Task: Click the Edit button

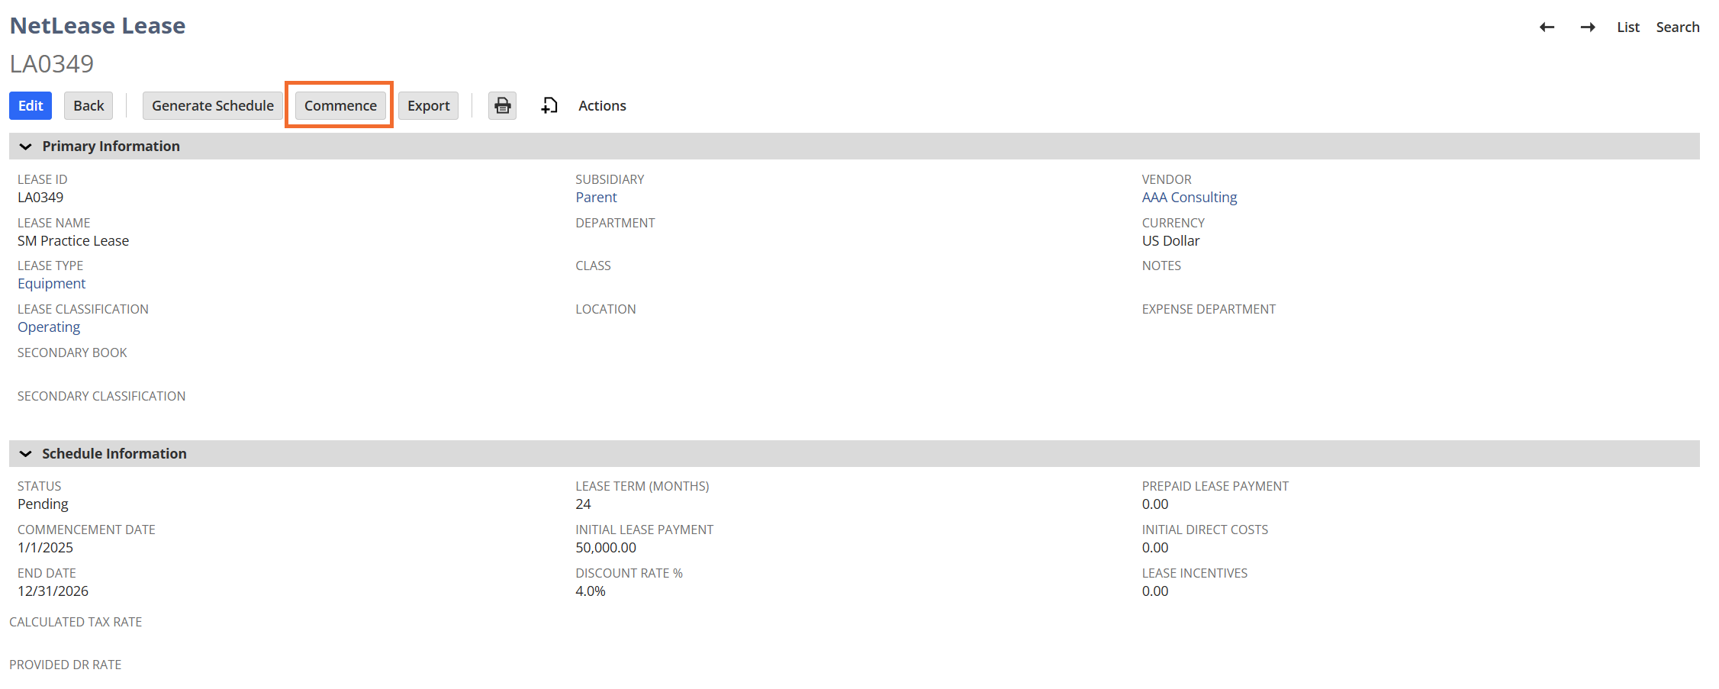Action: [31, 105]
